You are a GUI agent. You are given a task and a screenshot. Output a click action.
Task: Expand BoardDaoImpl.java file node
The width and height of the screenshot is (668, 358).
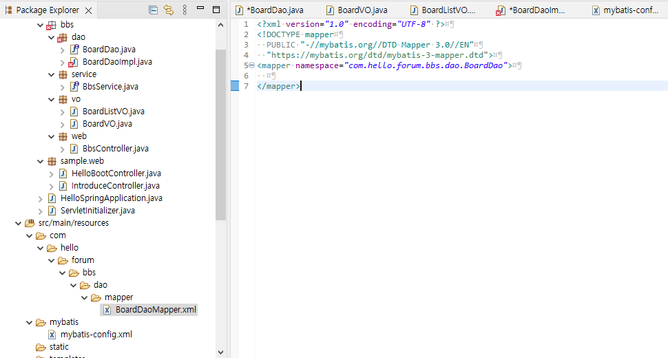(x=63, y=62)
